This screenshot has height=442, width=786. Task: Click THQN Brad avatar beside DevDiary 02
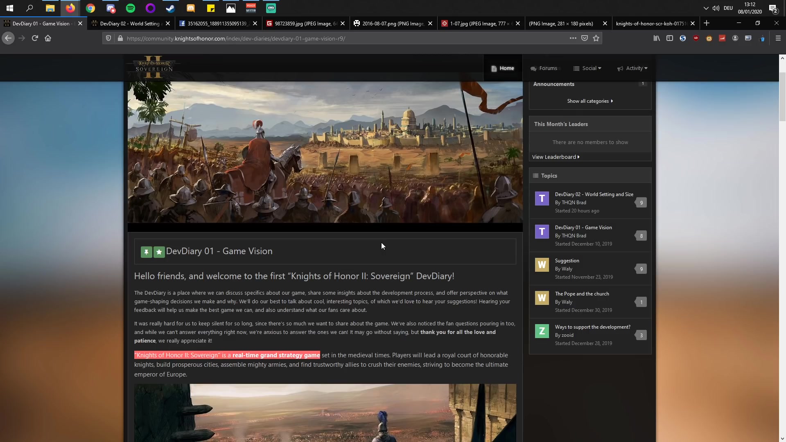point(542,198)
